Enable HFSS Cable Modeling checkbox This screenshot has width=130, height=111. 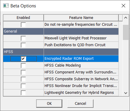point(23,65)
